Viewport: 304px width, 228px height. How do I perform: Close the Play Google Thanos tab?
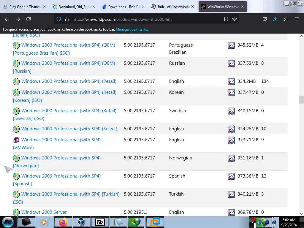coord(44,7)
